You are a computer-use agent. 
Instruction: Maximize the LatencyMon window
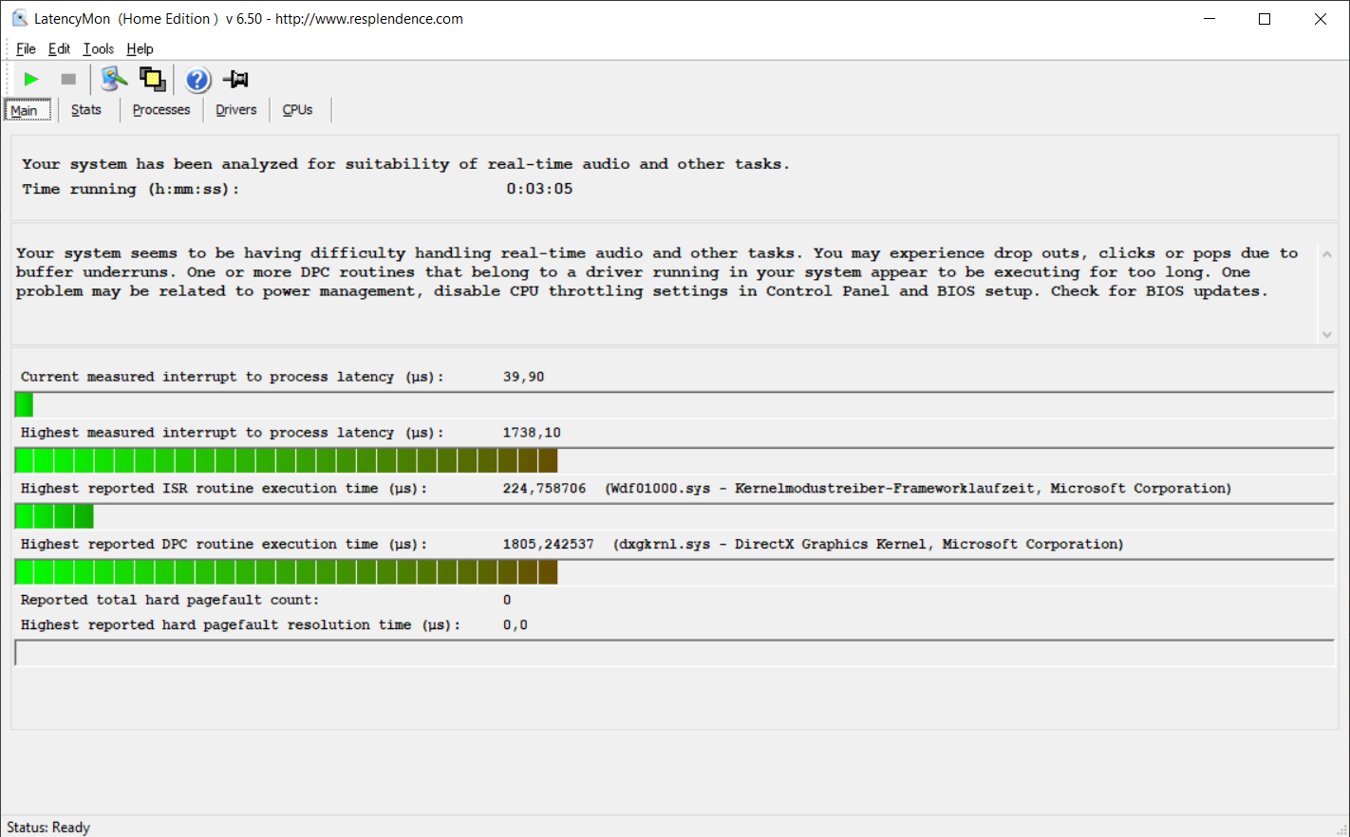(x=1265, y=19)
